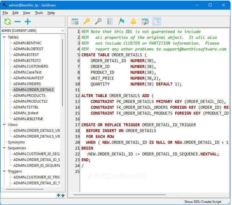Click the CREATE OR REPLACE TRIGGER line

[x=139, y=125]
